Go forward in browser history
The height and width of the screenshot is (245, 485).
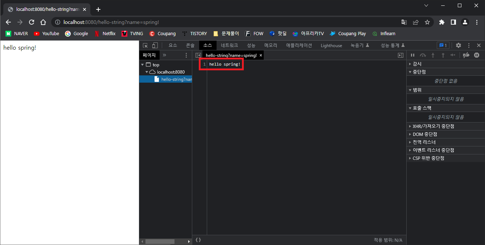(20, 22)
